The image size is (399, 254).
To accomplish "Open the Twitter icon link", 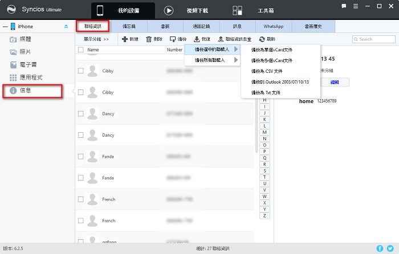I will pos(390,248).
